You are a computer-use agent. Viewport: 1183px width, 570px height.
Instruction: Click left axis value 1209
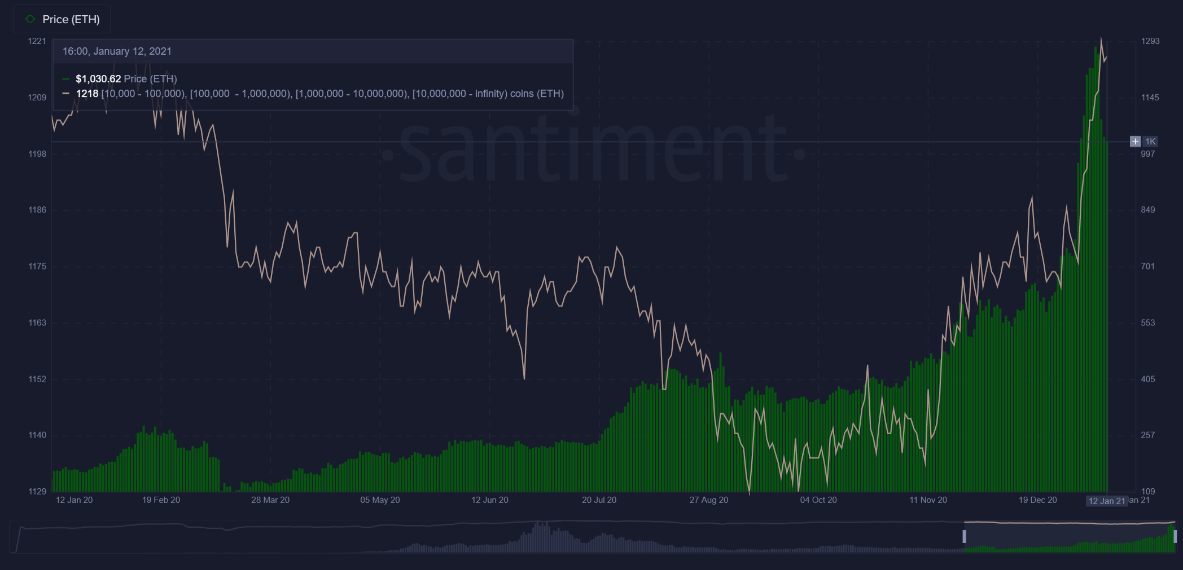tap(37, 98)
